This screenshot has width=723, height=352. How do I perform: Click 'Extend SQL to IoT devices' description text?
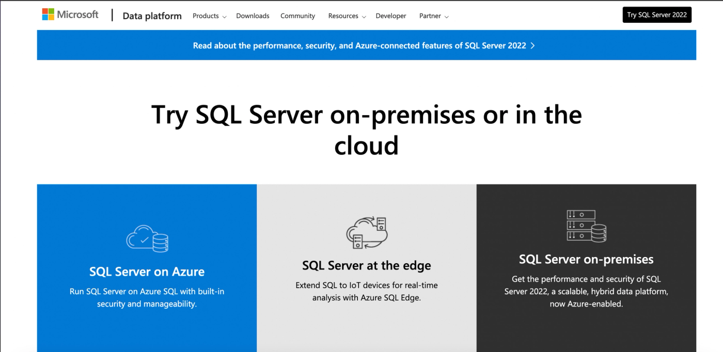pyautogui.click(x=367, y=292)
